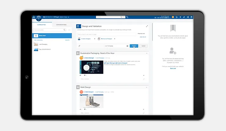Click the Brand Manager orange avatar
This screenshot has width=226, height=131.
(81, 58)
